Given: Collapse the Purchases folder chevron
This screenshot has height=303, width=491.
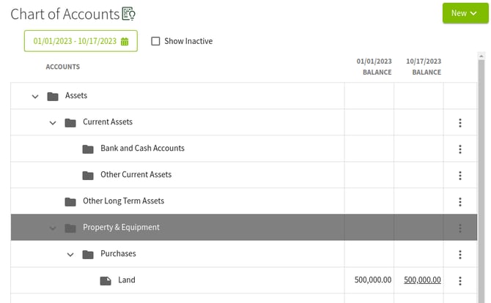Looking at the screenshot, I should click(70, 255).
